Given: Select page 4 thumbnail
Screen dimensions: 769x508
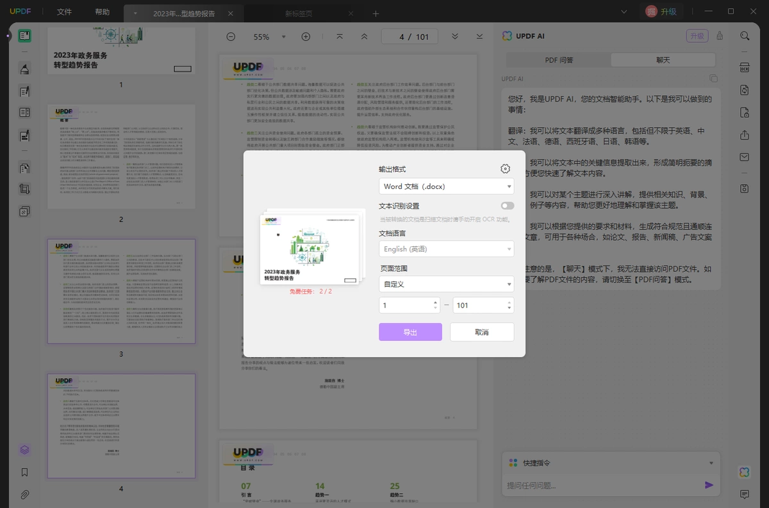Looking at the screenshot, I should click(121, 426).
